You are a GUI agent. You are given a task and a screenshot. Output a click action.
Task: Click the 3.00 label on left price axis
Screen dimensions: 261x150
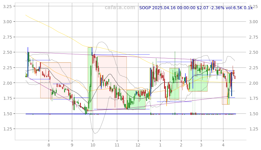tap(7, 22)
